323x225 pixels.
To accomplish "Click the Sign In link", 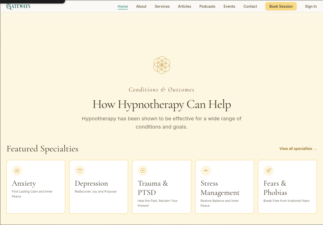I will [311, 6].
